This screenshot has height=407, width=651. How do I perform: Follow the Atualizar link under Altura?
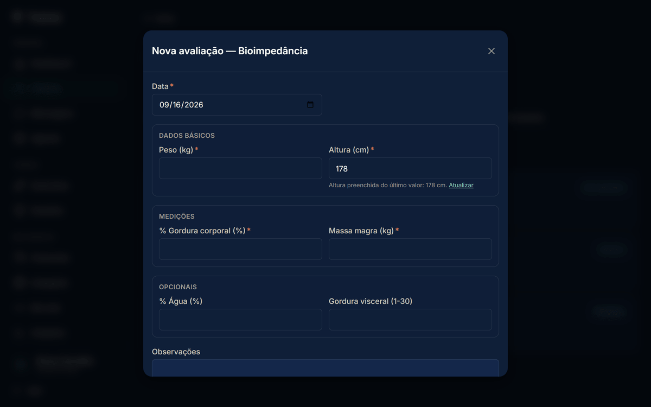pos(461,185)
